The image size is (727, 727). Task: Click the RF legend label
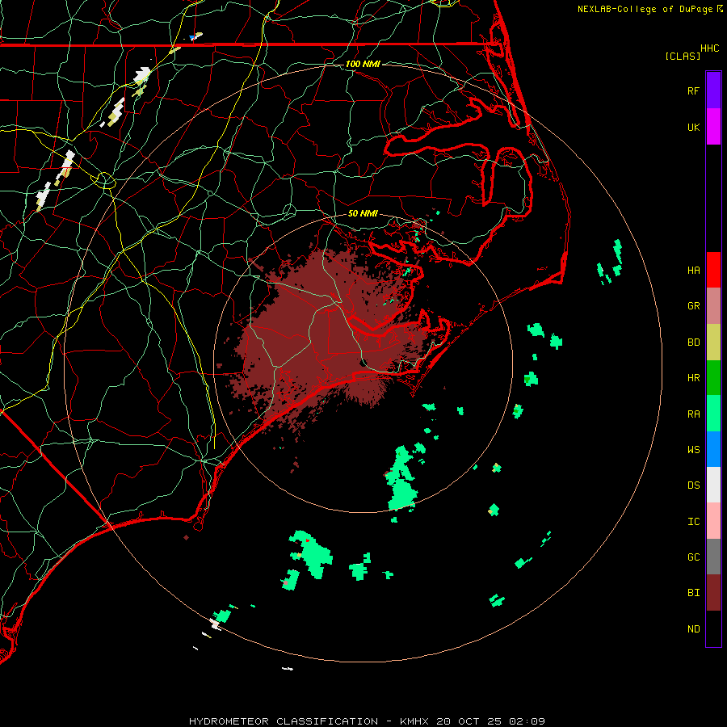click(x=693, y=90)
